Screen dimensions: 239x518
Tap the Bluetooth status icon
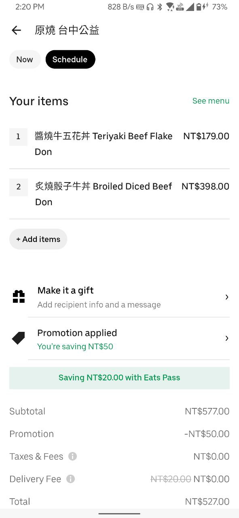click(160, 7)
